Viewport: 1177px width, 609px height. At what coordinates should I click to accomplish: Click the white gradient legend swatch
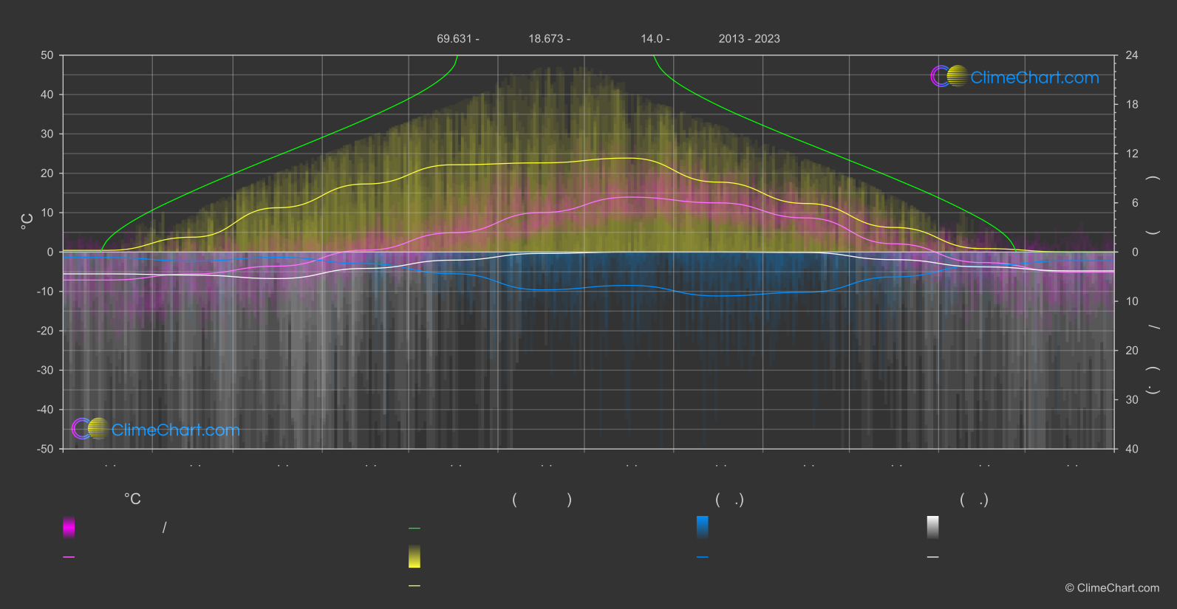933,527
